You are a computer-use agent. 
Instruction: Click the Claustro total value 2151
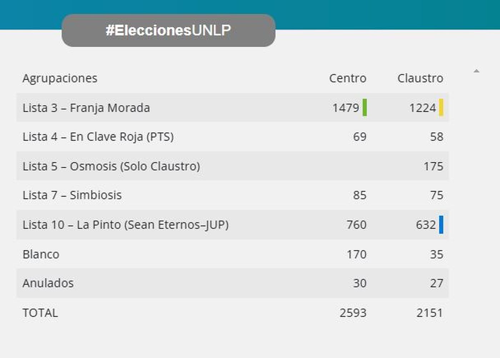430,313
